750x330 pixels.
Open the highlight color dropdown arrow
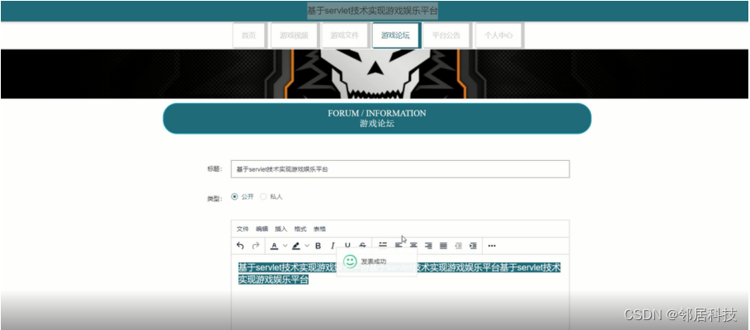307,246
